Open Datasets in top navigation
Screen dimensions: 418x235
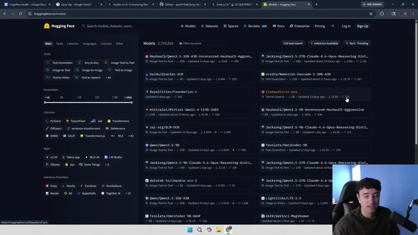point(209,26)
